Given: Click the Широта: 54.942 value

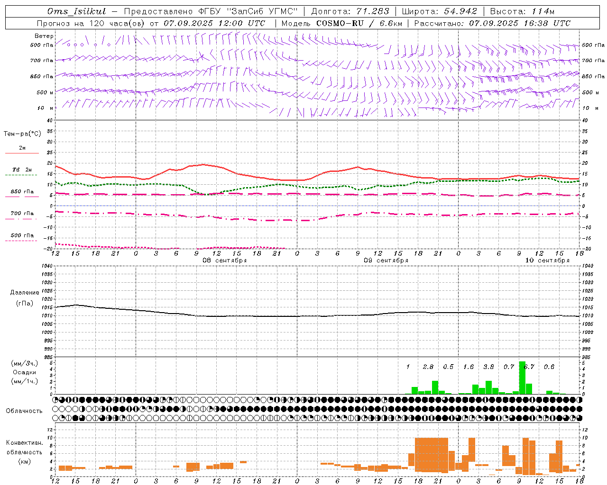Looking at the screenshot, I should click(439, 11).
